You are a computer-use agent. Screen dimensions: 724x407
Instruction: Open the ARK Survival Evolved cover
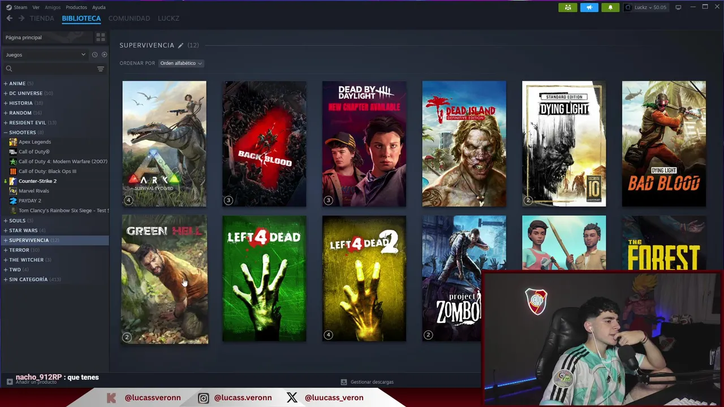165,144
